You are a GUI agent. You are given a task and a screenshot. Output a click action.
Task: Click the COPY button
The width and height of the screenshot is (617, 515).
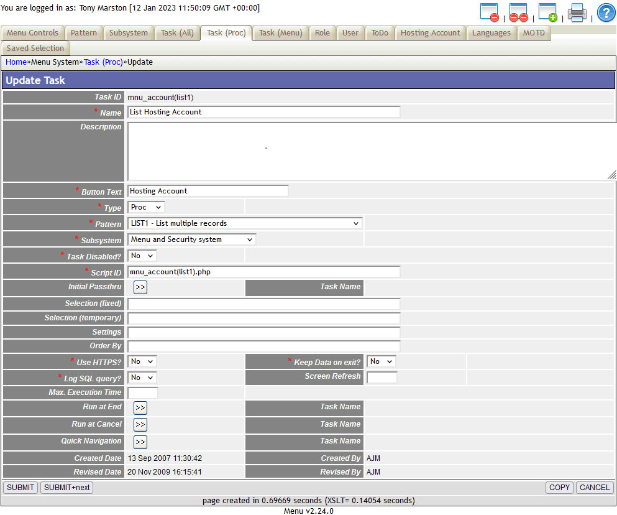pyautogui.click(x=559, y=487)
